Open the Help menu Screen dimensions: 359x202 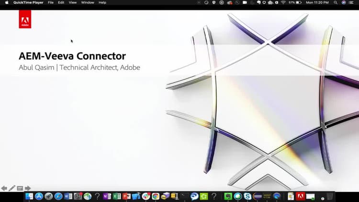pyautogui.click(x=102, y=2)
